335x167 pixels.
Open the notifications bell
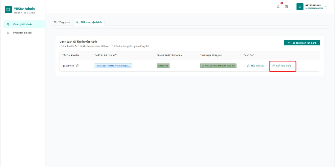[278, 7]
